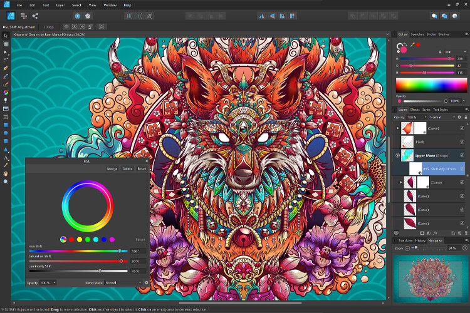The height and width of the screenshot is (313, 470).
Task: Select the Triangle shape tool
Action: pyautogui.click(x=6, y=149)
